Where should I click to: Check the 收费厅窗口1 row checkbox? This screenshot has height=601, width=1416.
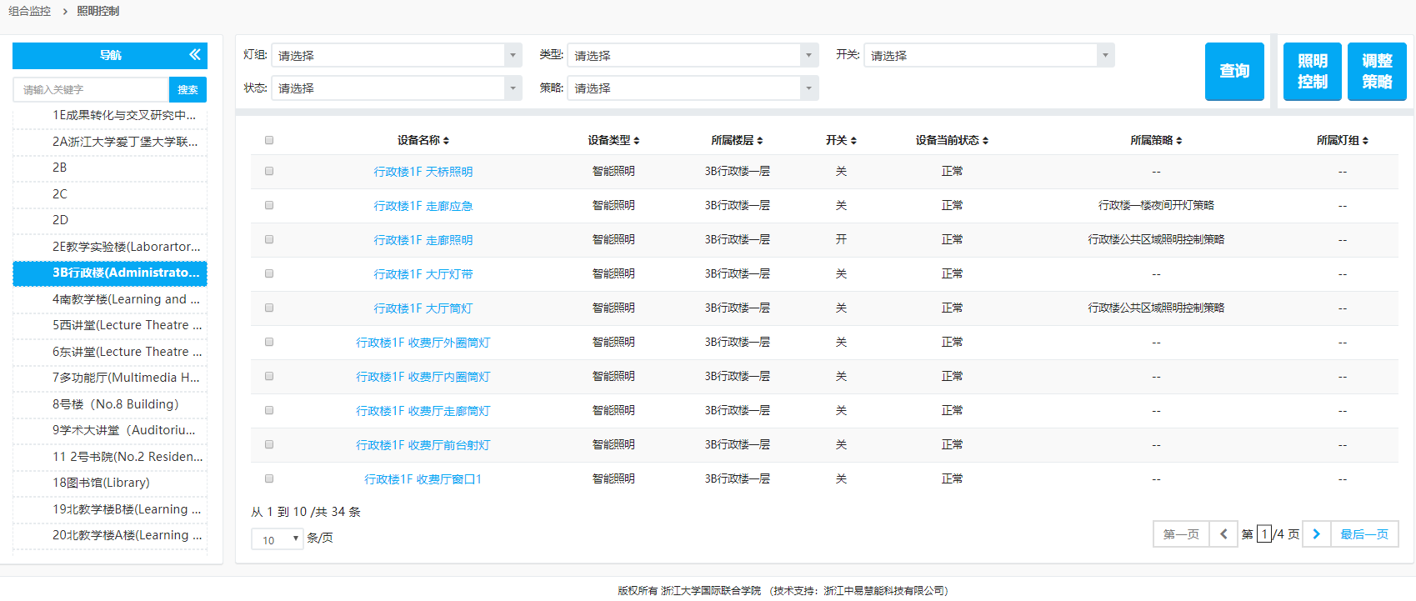pyautogui.click(x=269, y=478)
